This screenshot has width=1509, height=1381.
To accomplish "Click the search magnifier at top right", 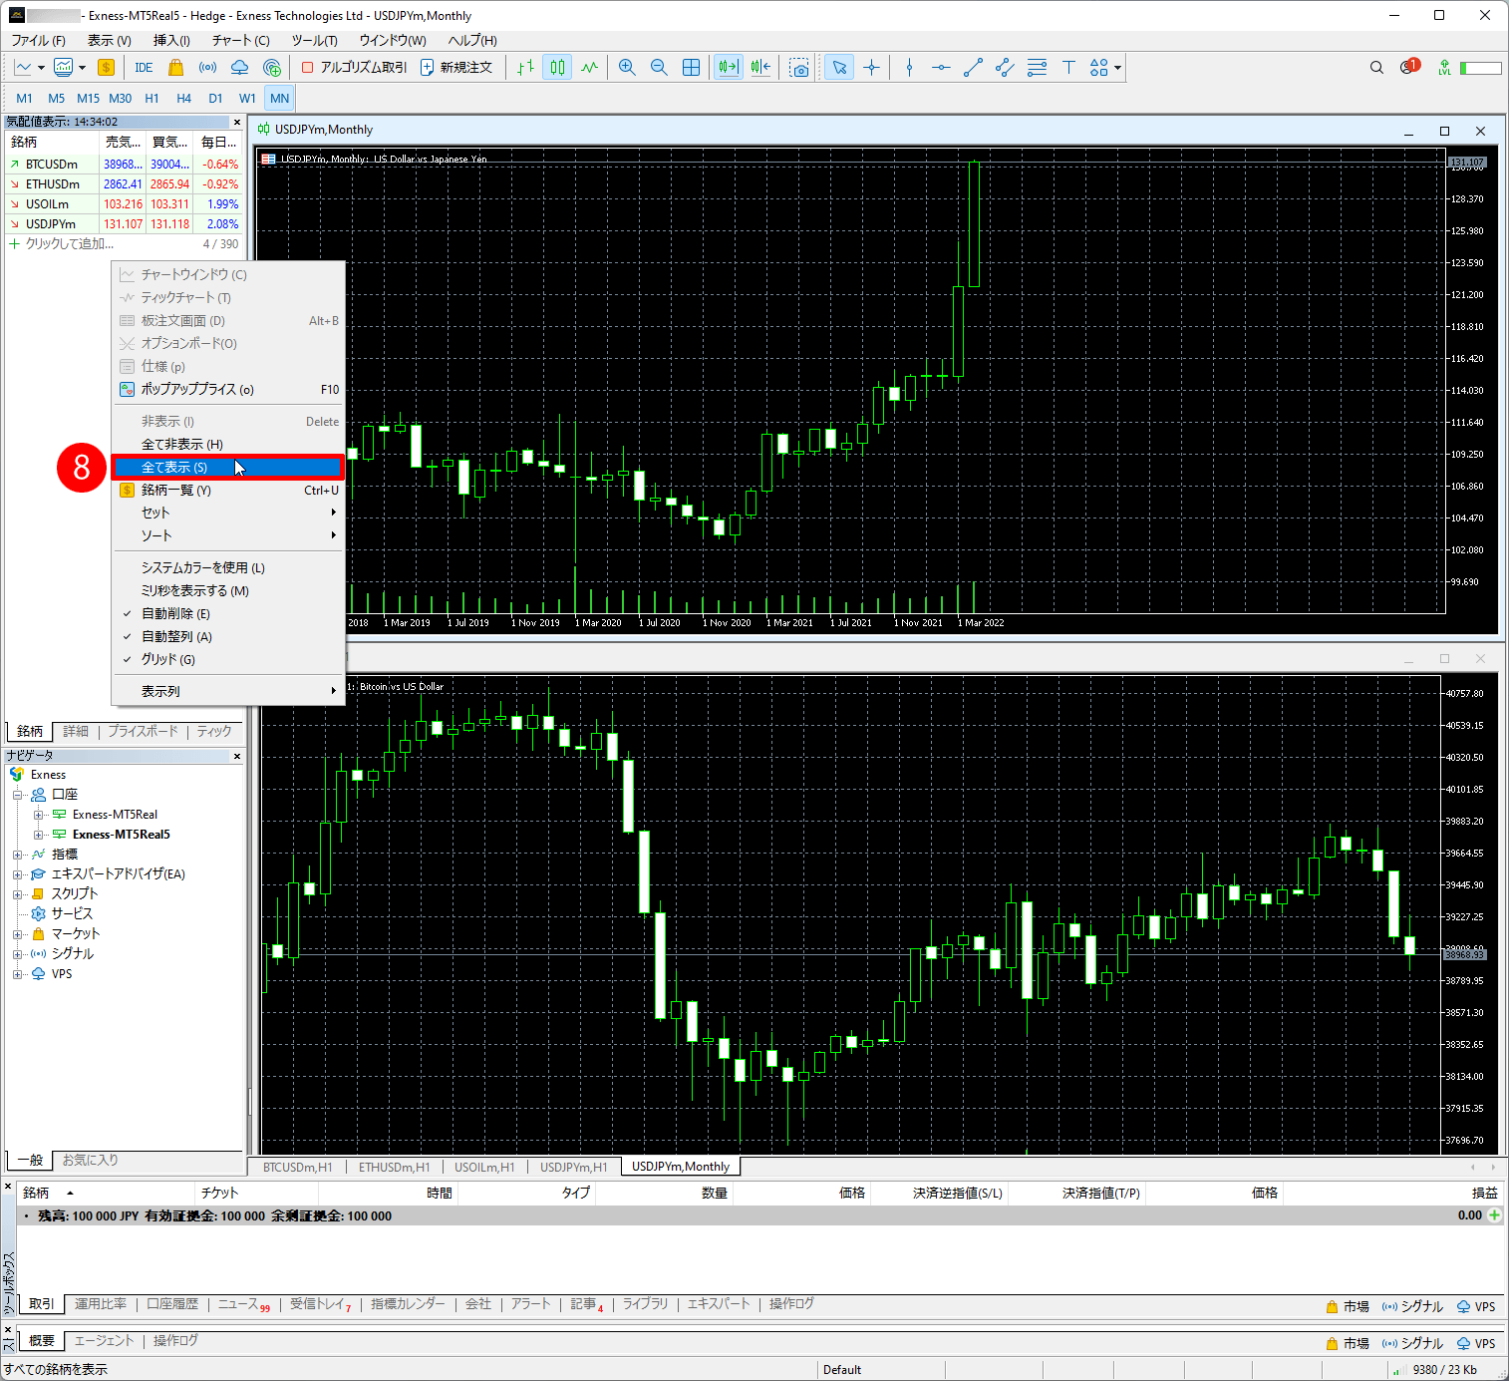I will click(1376, 68).
